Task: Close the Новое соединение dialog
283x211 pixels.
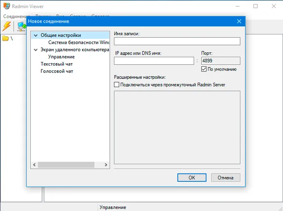Action: (239, 21)
